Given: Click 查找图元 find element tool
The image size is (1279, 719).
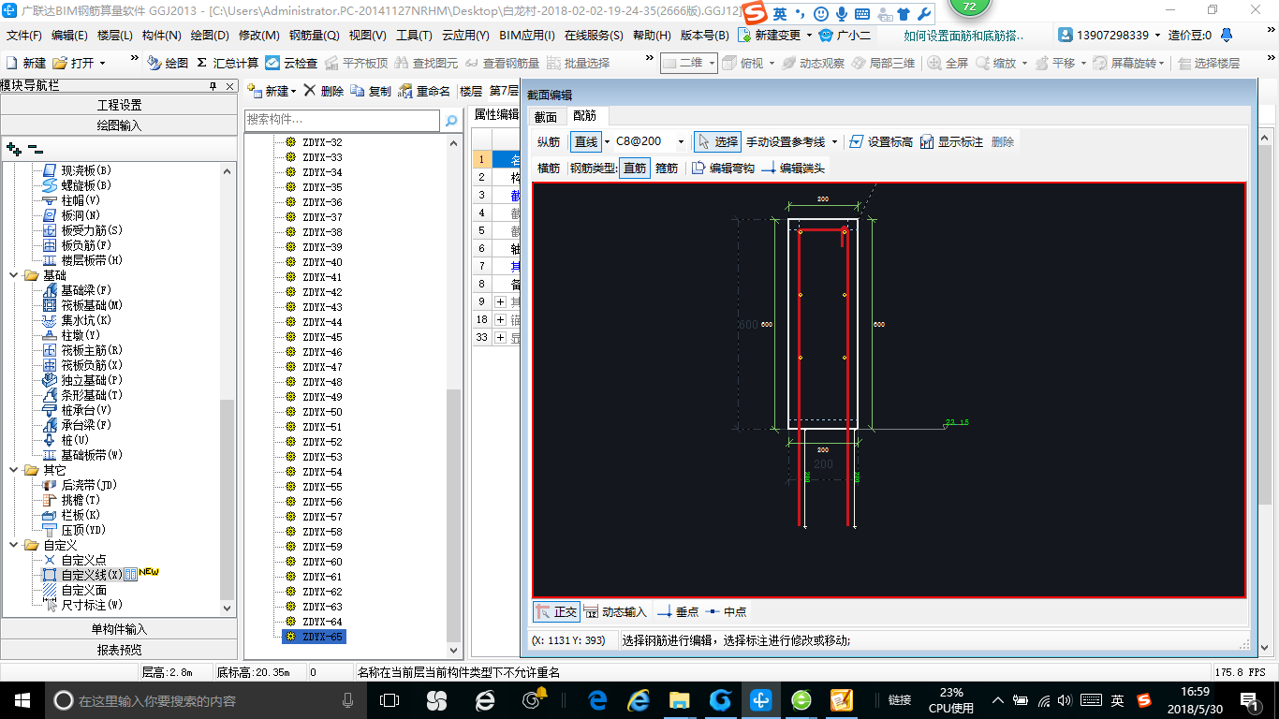Looking at the screenshot, I should pyautogui.click(x=427, y=63).
